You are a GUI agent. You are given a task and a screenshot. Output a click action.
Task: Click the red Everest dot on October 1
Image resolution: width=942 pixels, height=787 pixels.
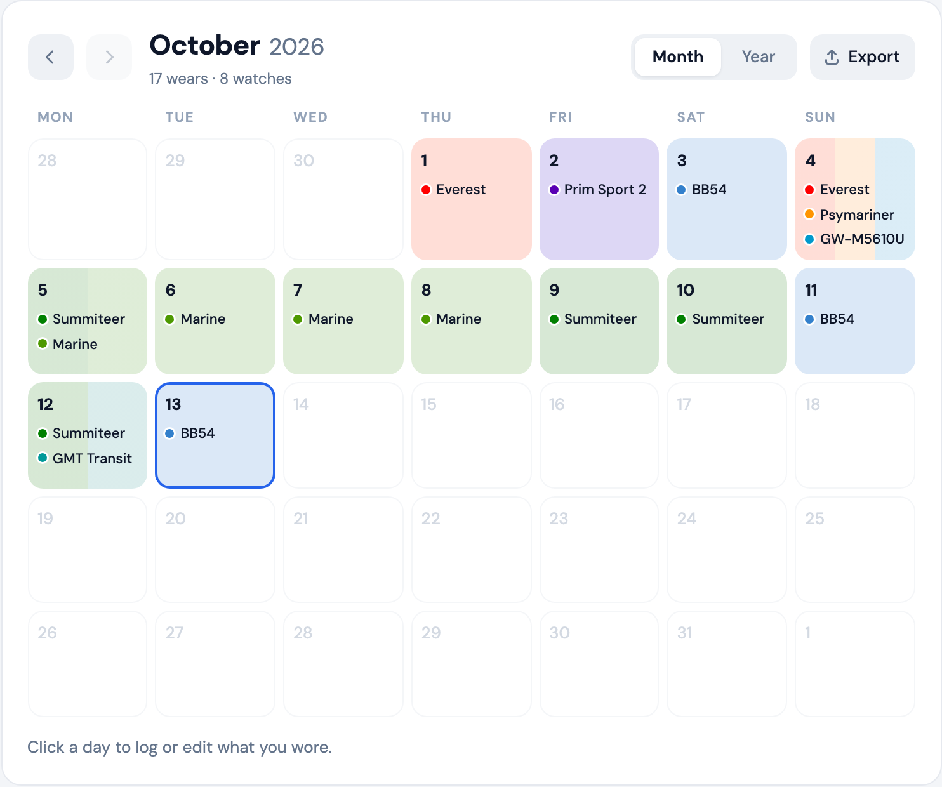pyautogui.click(x=426, y=190)
